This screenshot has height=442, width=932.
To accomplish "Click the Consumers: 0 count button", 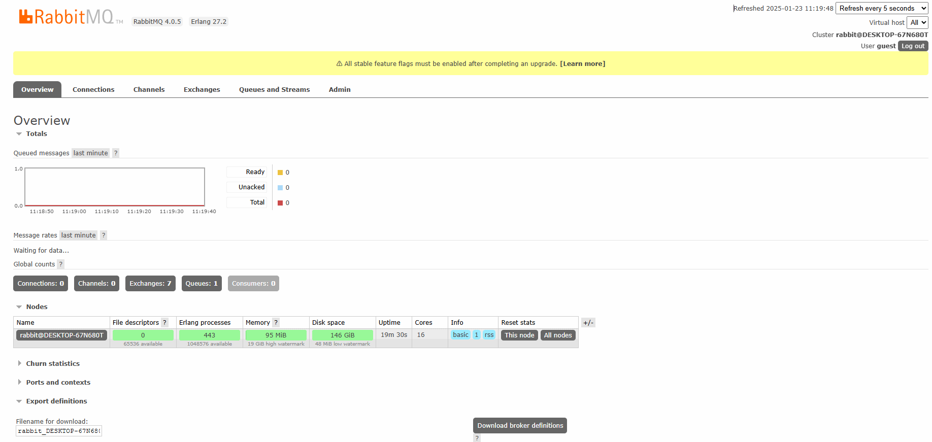I will (x=253, y=283).
